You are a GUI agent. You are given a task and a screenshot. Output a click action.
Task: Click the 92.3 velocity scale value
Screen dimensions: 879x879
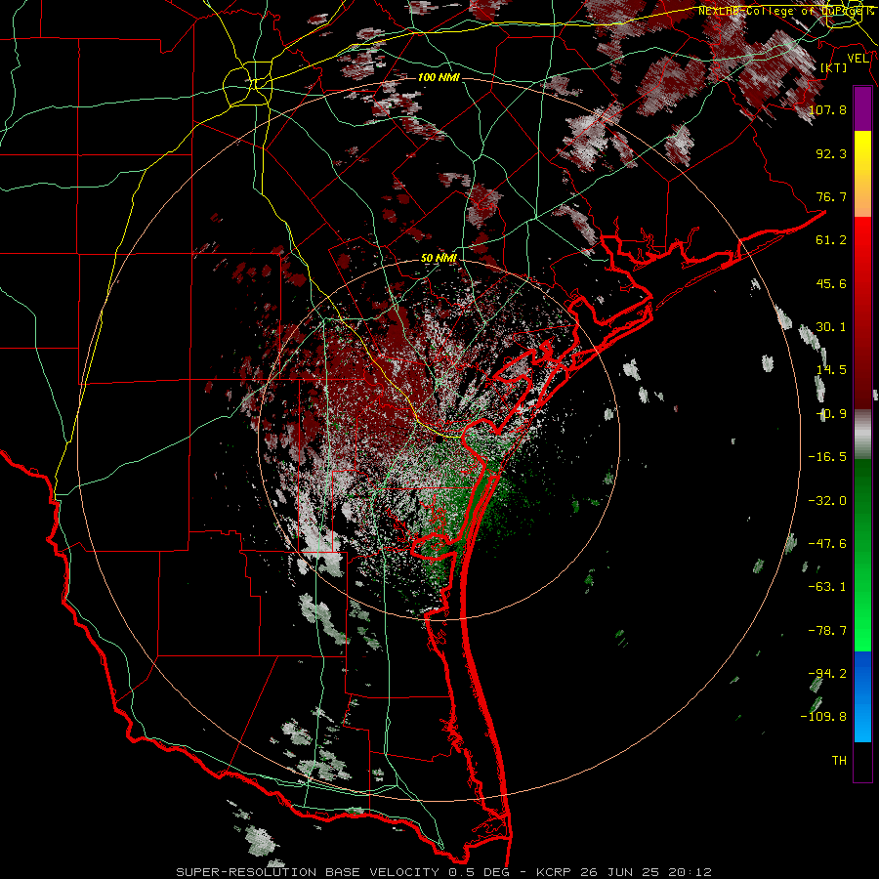tap(831, 153)
